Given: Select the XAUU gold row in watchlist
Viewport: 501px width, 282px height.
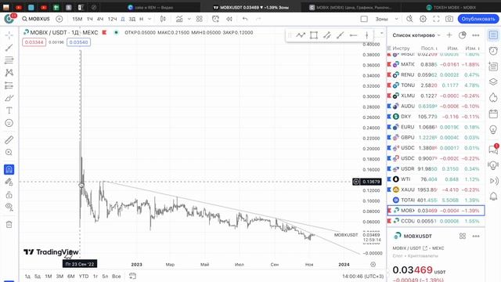Looking at the screenshot, I should coord(436,190).
